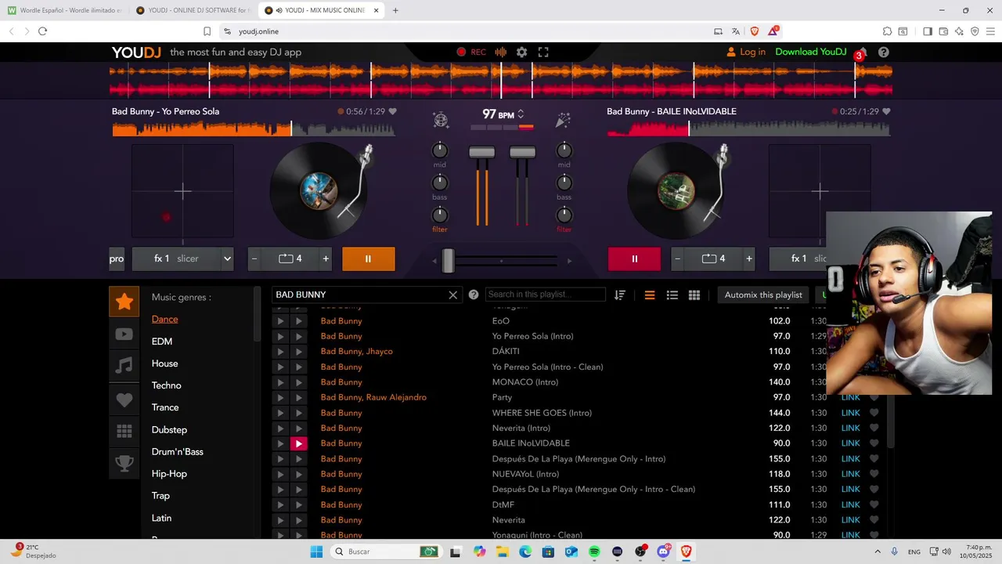Viewport: 1002px width, 564px height.
Task: Heart the DtMF track row
Action: pyautogui.click(x=874, y=505)
